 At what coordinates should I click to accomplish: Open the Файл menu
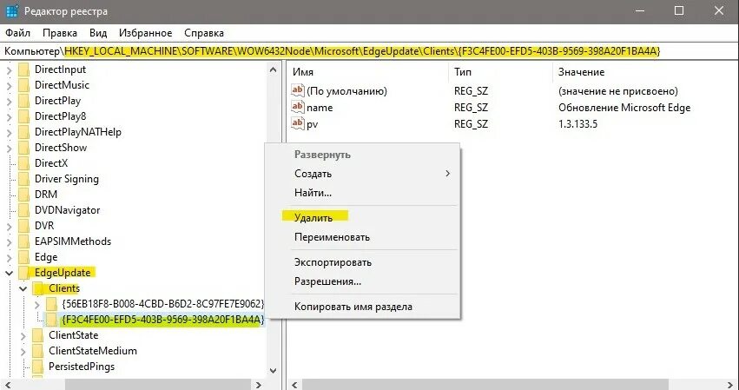pos(18,33)
